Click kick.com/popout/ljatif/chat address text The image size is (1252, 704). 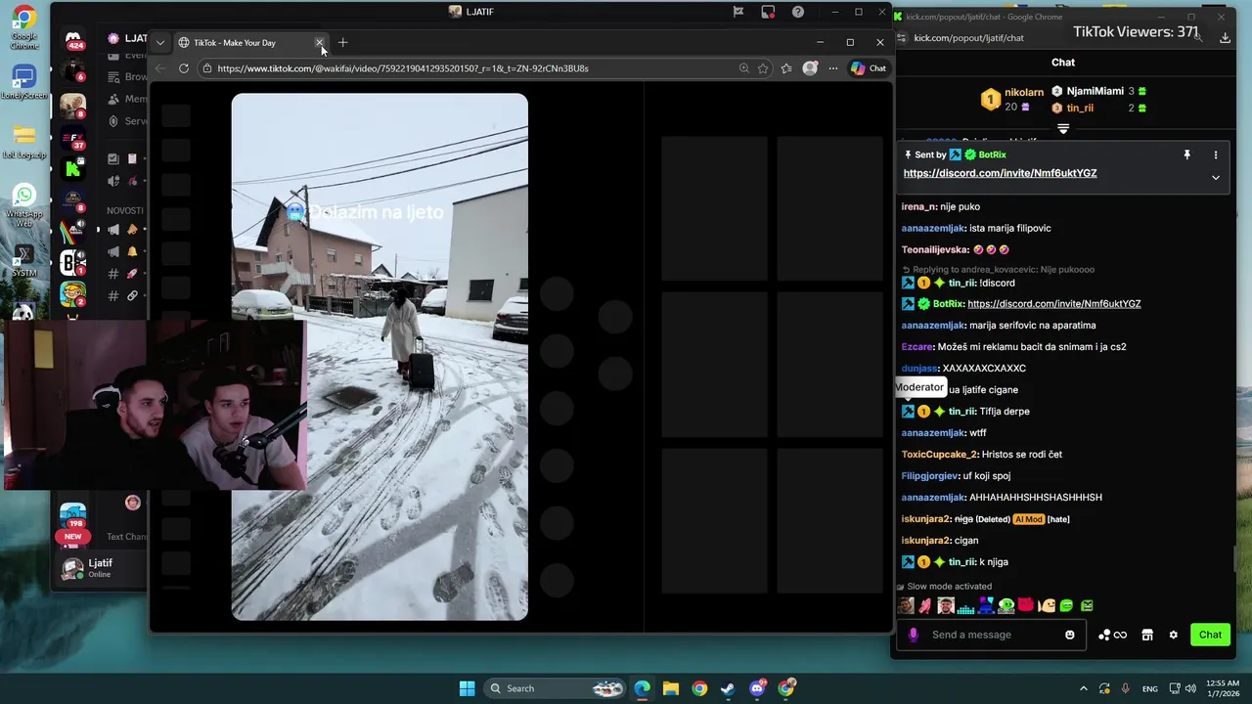tap(968, 38)
